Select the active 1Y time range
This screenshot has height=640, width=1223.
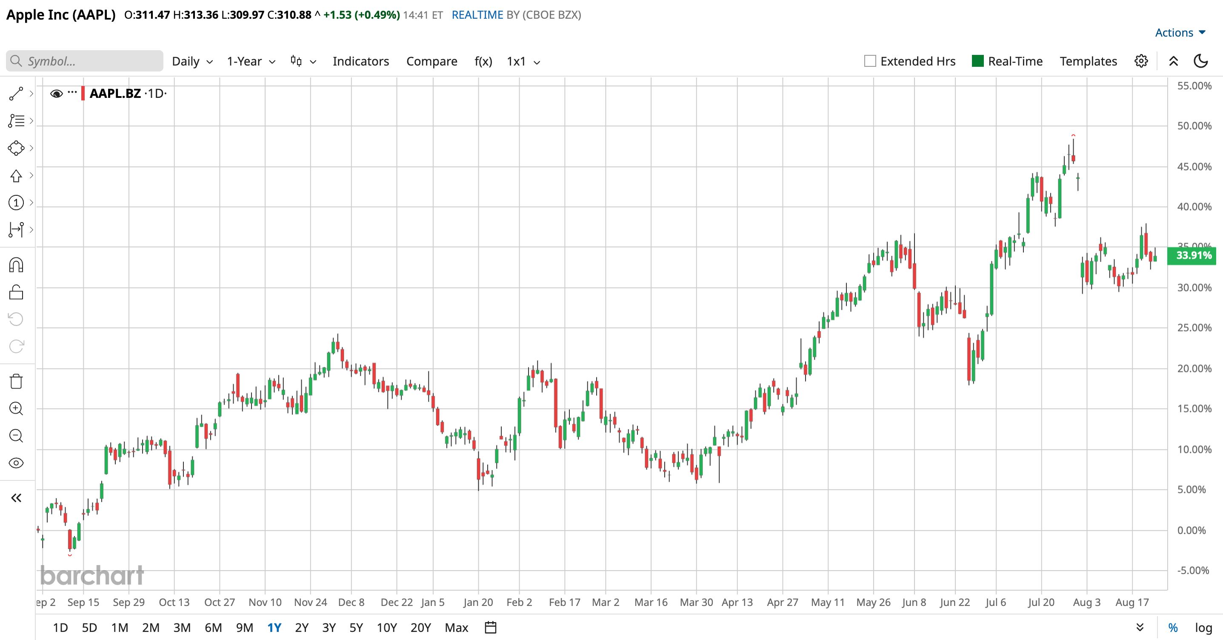[x=274, y=628]
